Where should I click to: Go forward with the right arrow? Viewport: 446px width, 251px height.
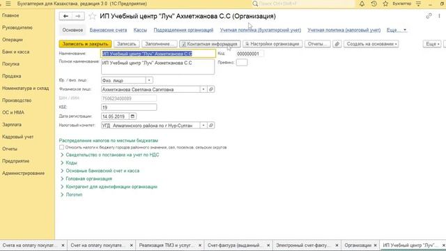pos(78,16)
